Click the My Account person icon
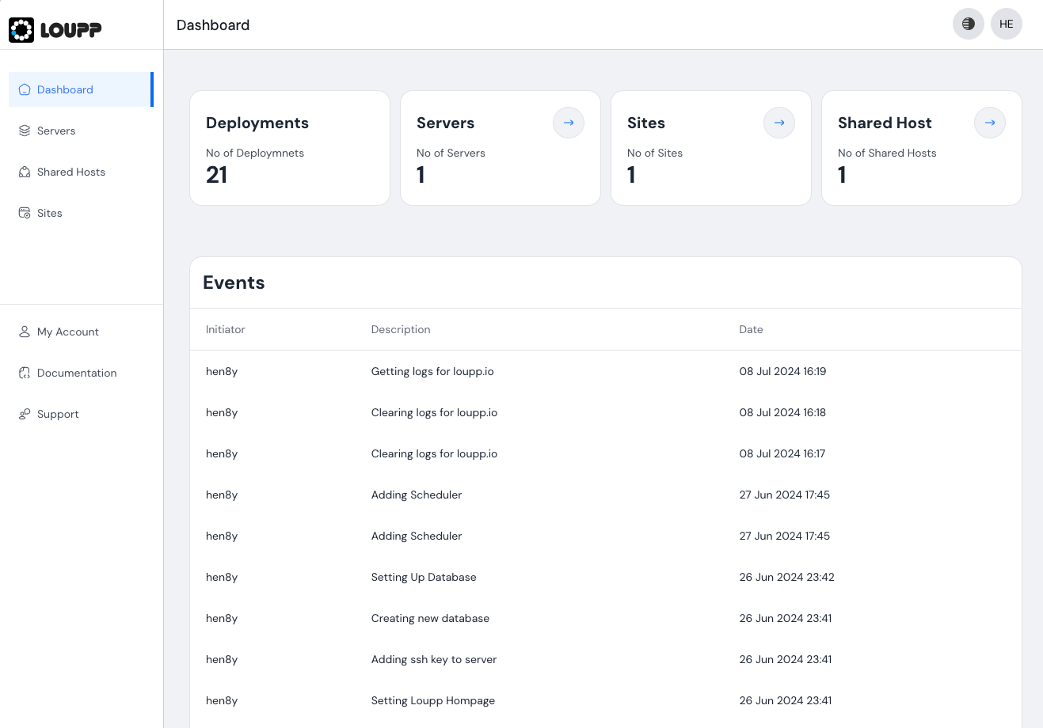The width and height of the screenshot is (1043, 728). point(25,332)
